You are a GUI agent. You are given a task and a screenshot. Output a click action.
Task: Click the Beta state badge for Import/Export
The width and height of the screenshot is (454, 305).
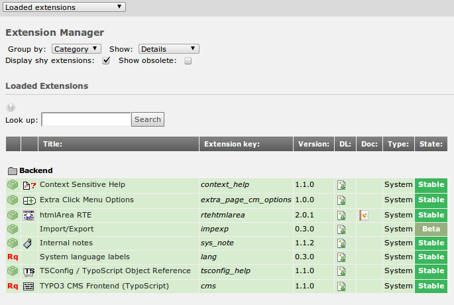[x=431, y=229]
